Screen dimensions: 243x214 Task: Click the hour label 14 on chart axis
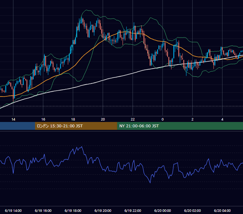point(13,119)
